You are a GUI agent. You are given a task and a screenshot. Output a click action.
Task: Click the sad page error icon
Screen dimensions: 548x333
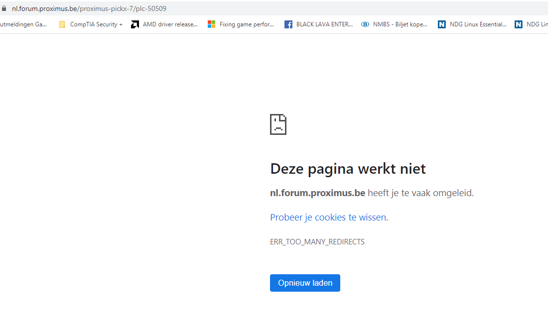(278, 124)
